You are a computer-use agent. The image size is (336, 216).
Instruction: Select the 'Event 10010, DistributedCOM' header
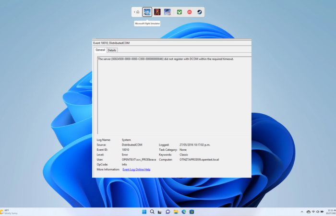click(x=111, y=43)
